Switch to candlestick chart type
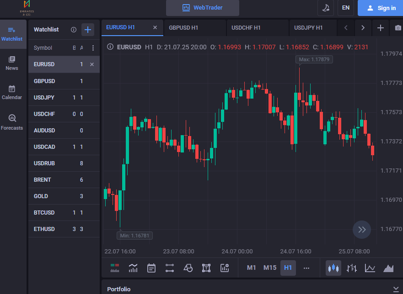The height and width of the screenshot is (294, 403). tap(333, 268)
